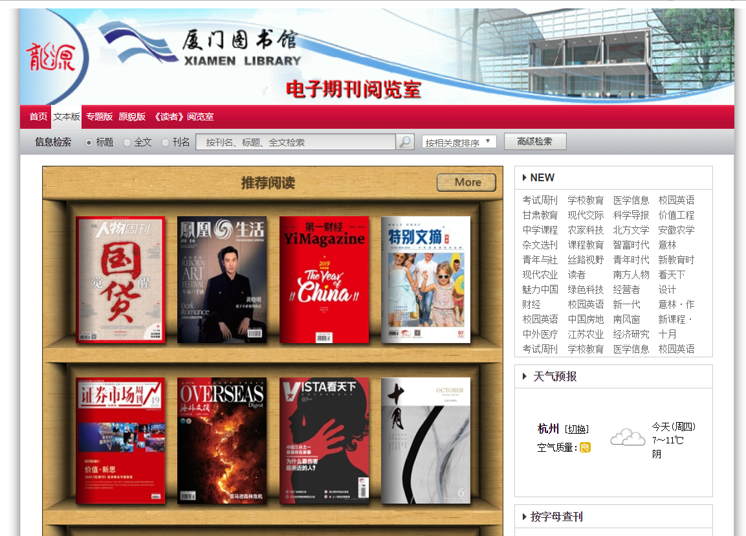This screenshot has width=746, height=536.
Task: Click the cloudy weather icon
Action: point(628,437)
